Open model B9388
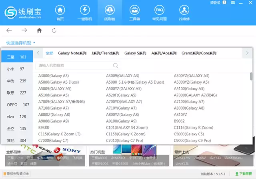 pos(44,127)
